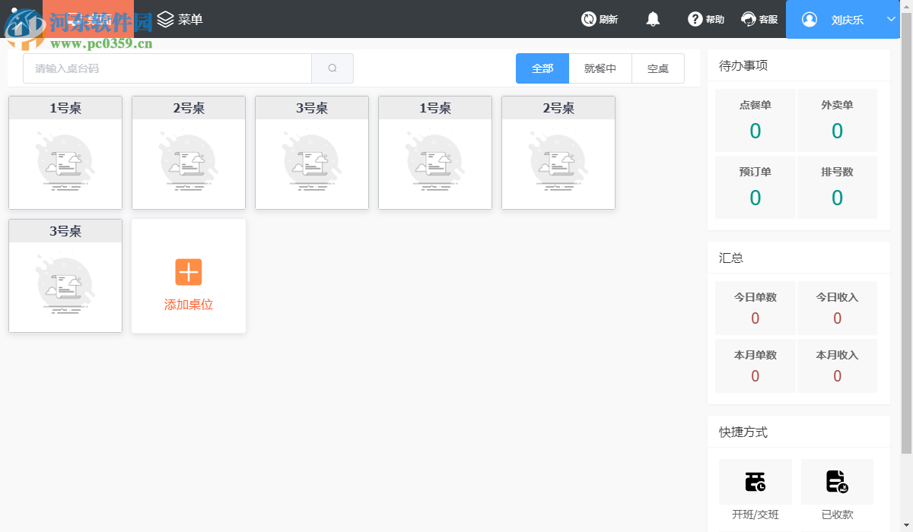Screen dimensions: 913x532
Task: Click the 帮助 question mark icon
Action: (695, 19)
